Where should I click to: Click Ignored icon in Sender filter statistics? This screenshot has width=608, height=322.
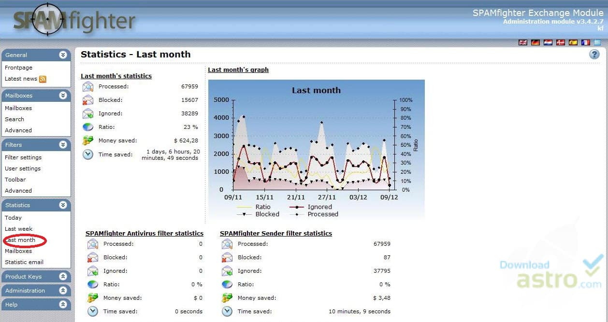click(227, 271)
